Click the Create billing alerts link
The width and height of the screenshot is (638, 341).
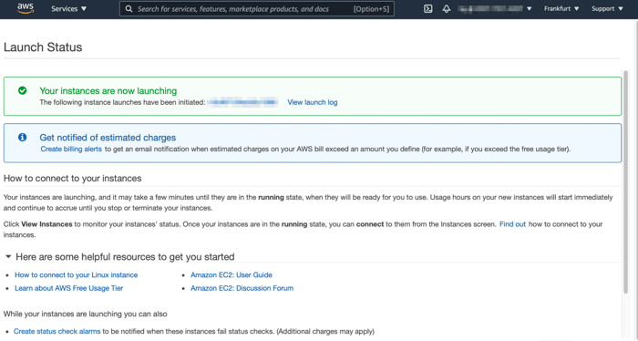pyautogui.click(x=71, y=149)
